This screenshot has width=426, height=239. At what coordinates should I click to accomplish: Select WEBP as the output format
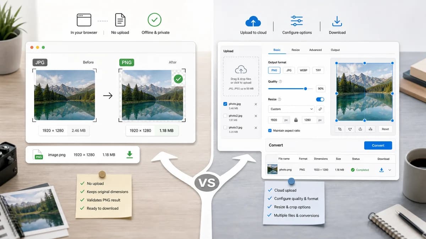(304, 70)
